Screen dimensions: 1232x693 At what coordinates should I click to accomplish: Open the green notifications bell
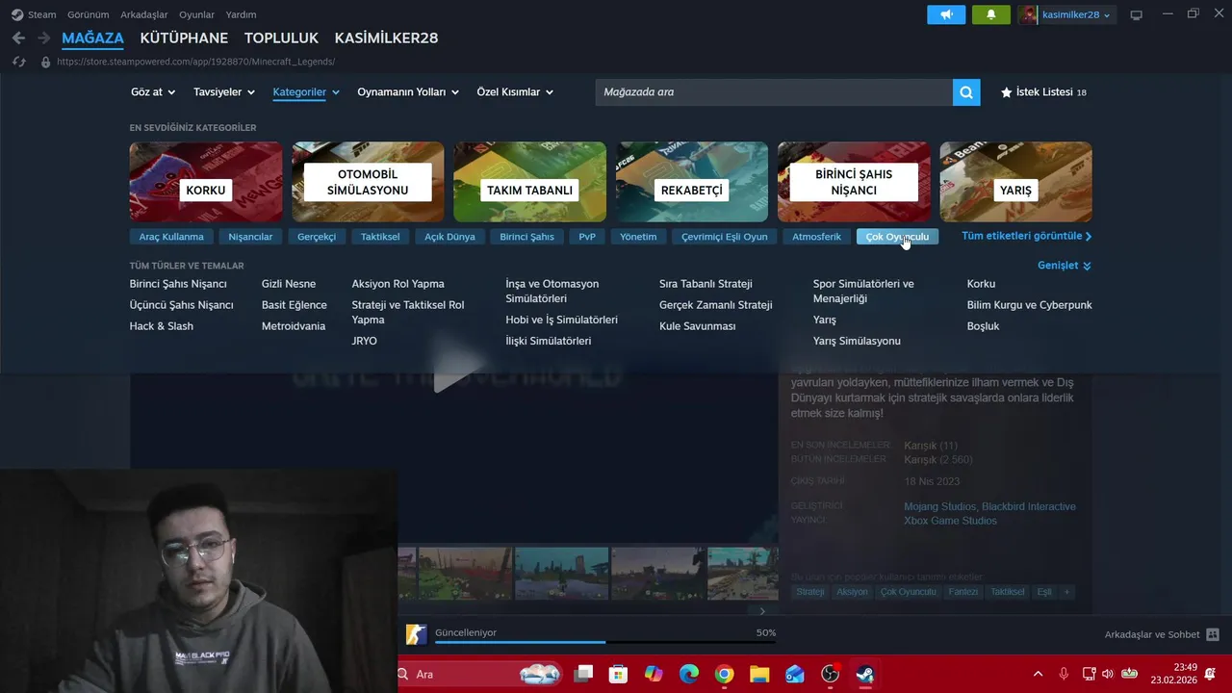[991, 14]
